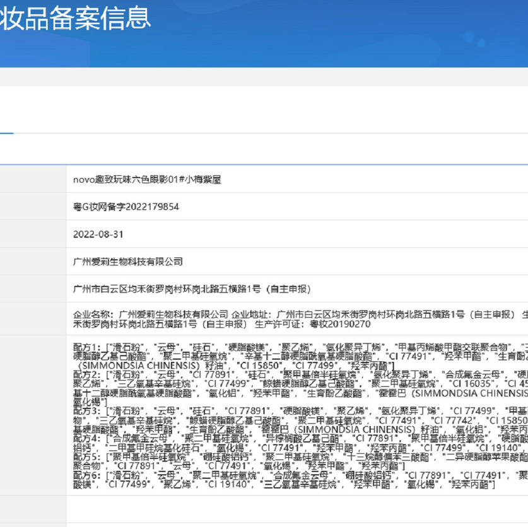Select the filing number 粤G妆网备字2022179854
The image size is (528, 527).
(x=126, y=207)
